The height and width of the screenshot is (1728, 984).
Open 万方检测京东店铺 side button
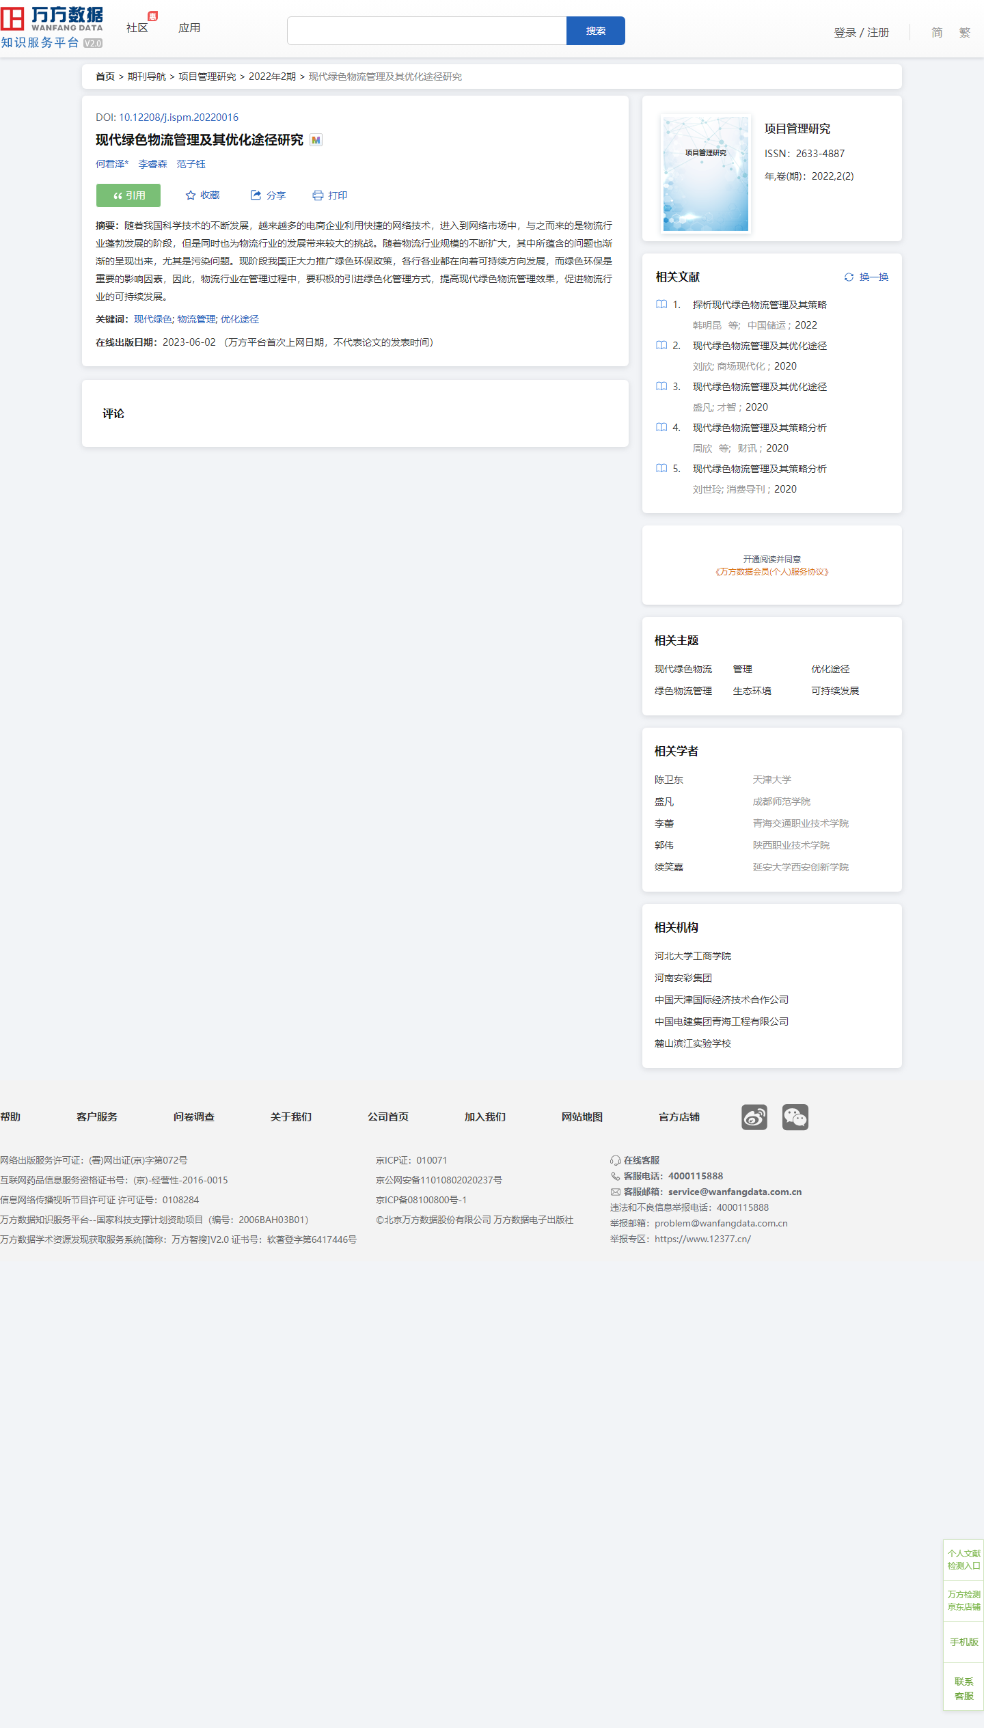(x=963, y=1600)
